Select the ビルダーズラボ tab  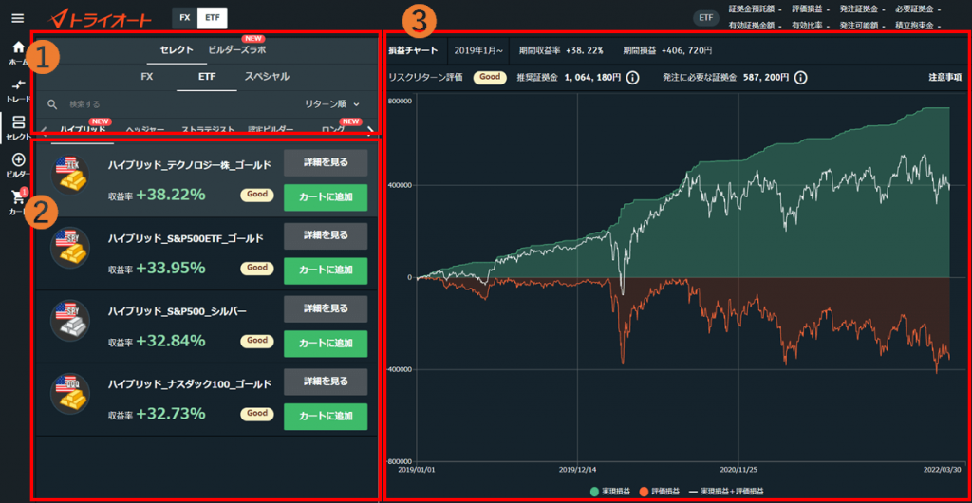(237, 50)
